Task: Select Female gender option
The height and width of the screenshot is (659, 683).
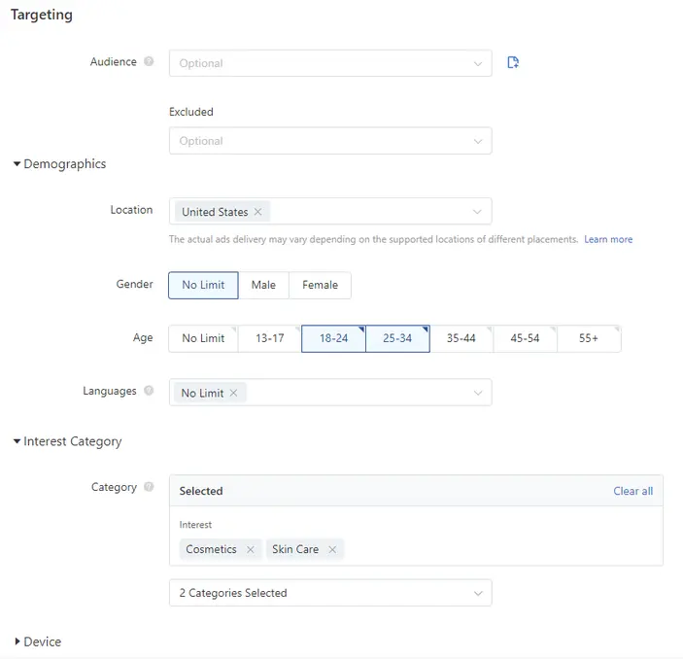Action: [x=320, y=285]
